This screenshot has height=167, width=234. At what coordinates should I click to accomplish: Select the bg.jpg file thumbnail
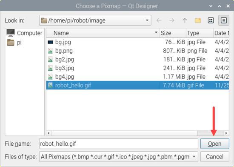51,42
